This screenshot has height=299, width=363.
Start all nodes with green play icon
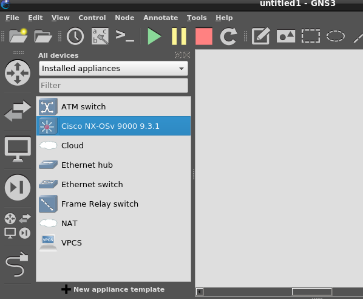click(154, 36)
